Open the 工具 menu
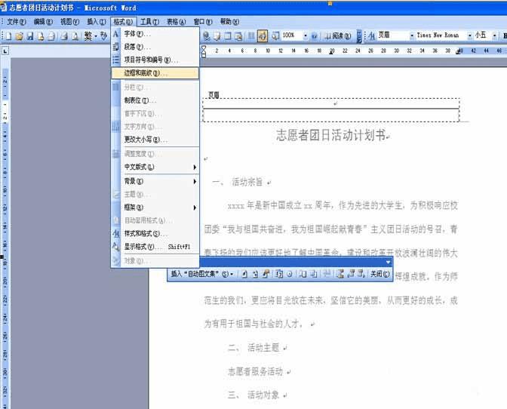 click(x=149, y=22)
